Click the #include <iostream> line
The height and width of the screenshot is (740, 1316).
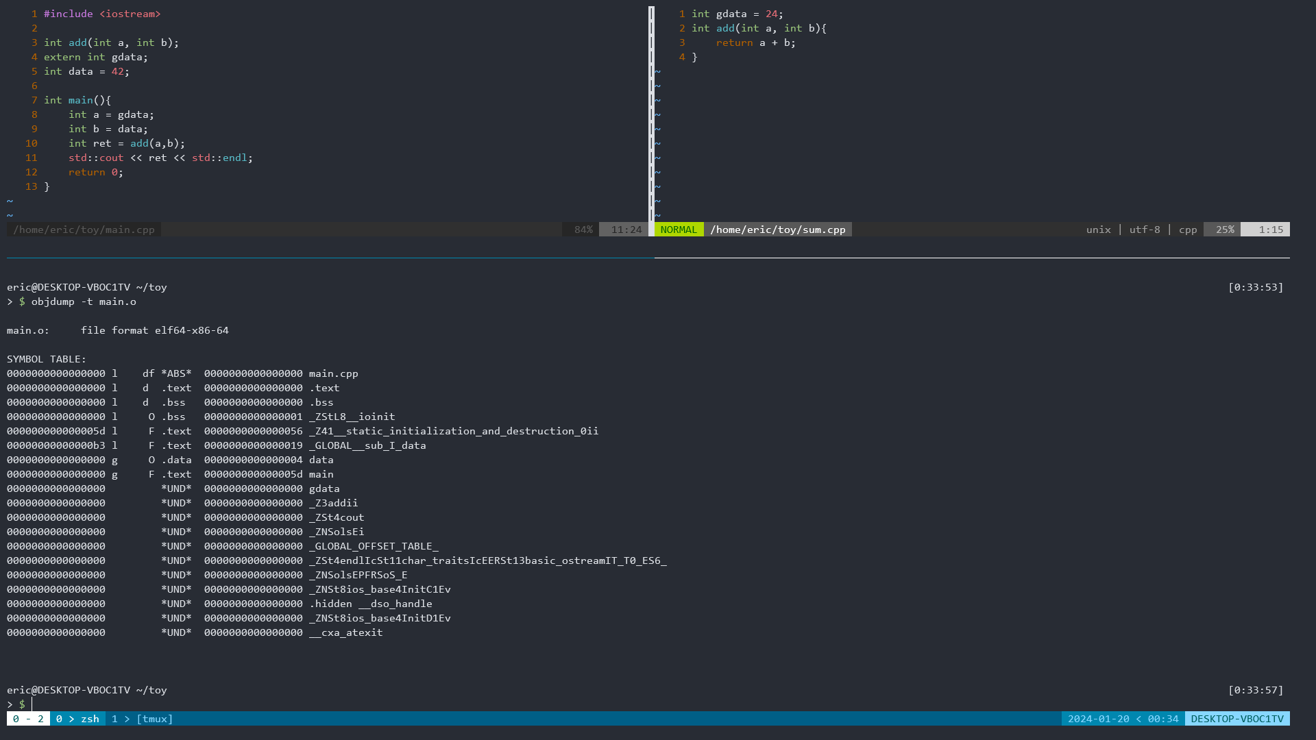coord(102,14)
